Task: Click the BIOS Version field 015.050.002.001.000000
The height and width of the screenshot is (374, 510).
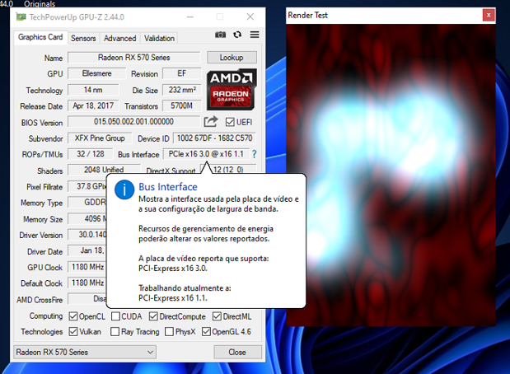Action: coord(133,122)
